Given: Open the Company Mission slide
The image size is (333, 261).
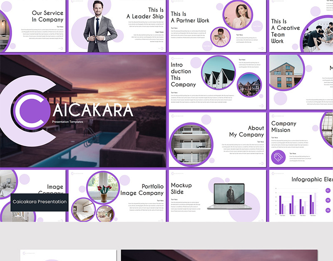Looking at the screenshot, I should coord(301,140).
